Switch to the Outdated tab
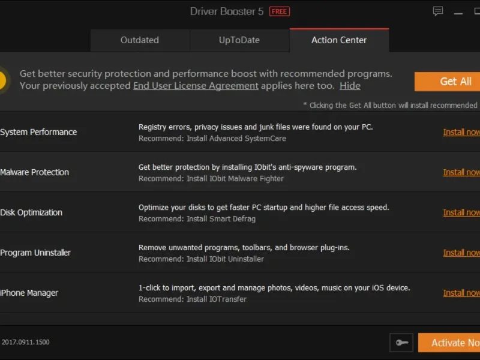Screen dimensions: 480x360 [140, 40]
